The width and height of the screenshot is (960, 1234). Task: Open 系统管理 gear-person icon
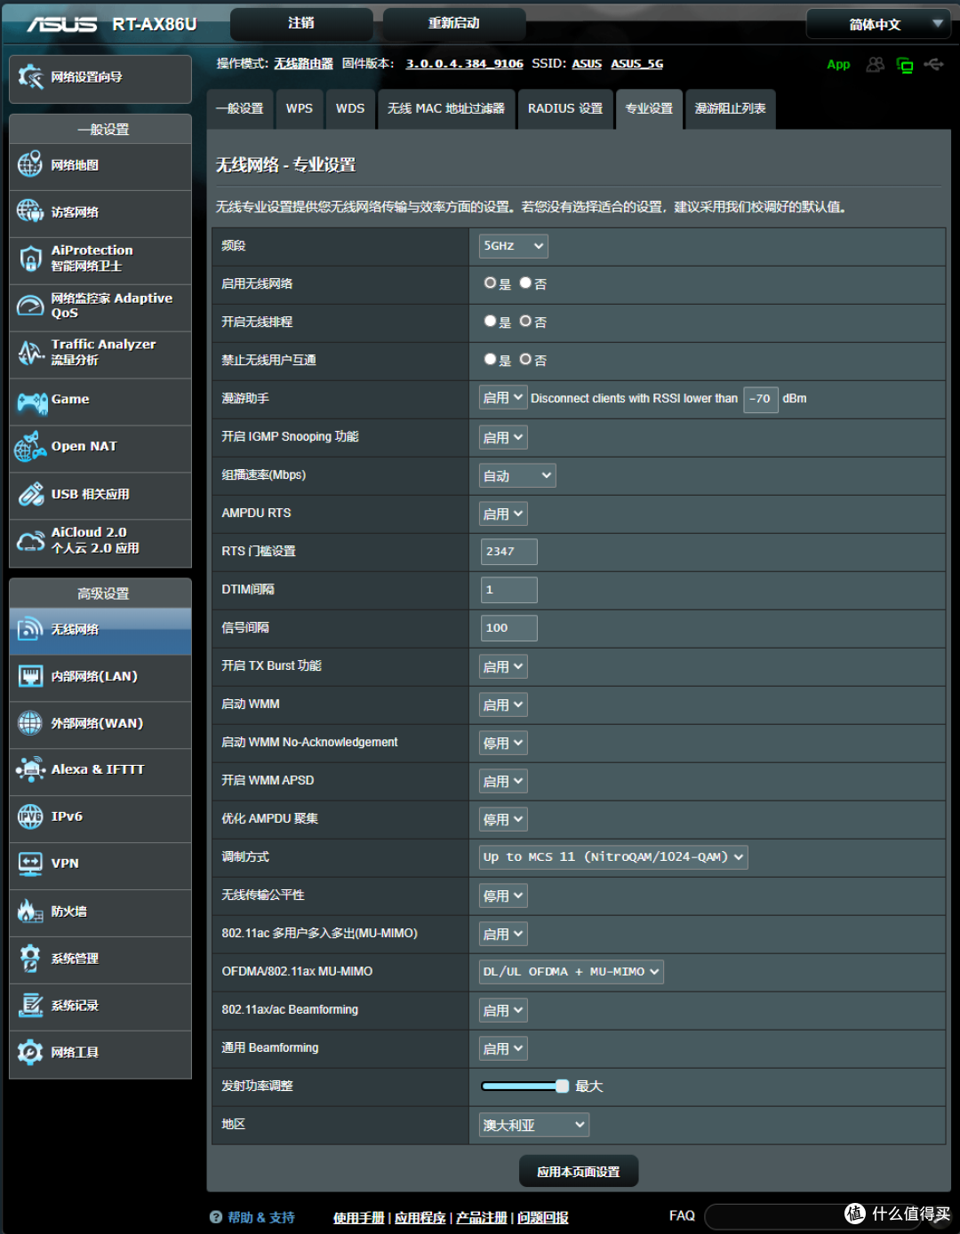coord(30,959)
